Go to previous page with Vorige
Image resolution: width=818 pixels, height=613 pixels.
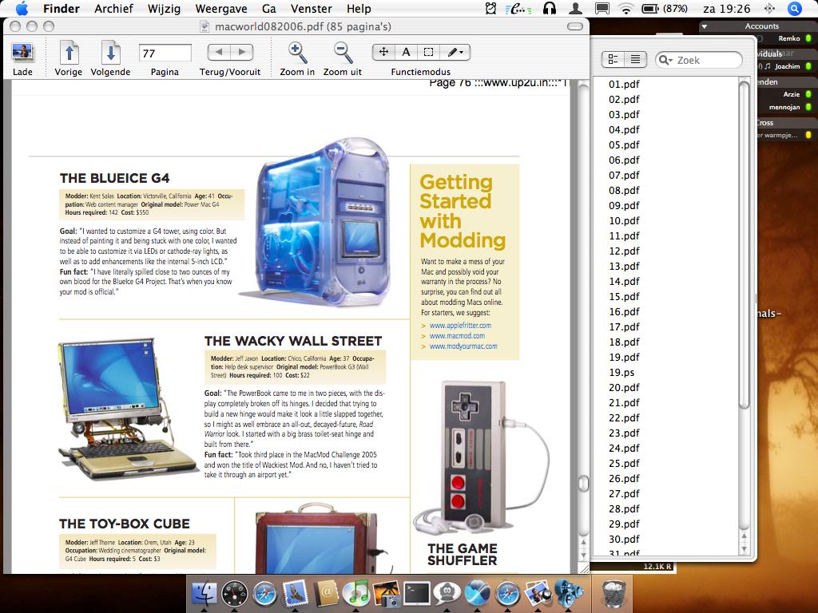pyautogui.click(x=69, y=53)
